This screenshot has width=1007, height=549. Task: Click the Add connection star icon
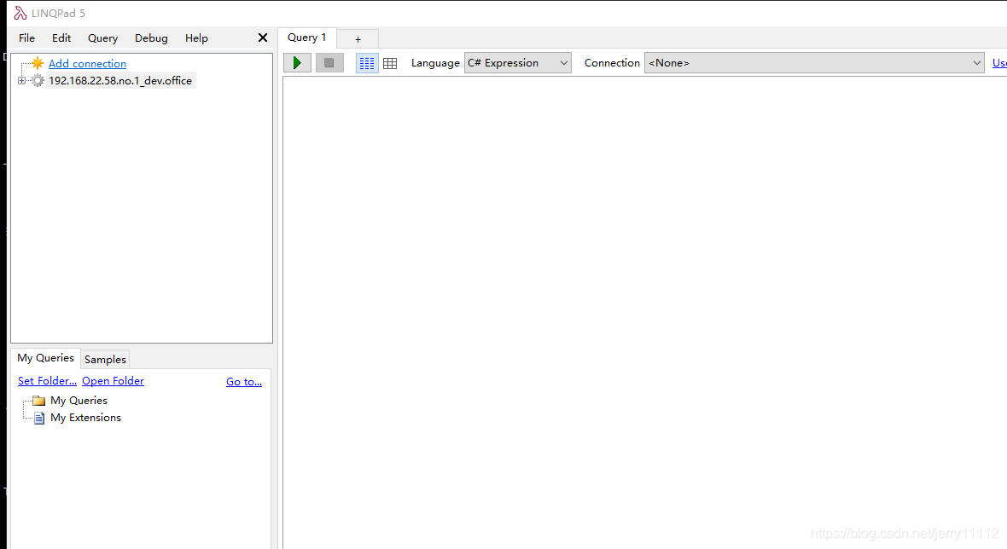[x=38, y=63]
